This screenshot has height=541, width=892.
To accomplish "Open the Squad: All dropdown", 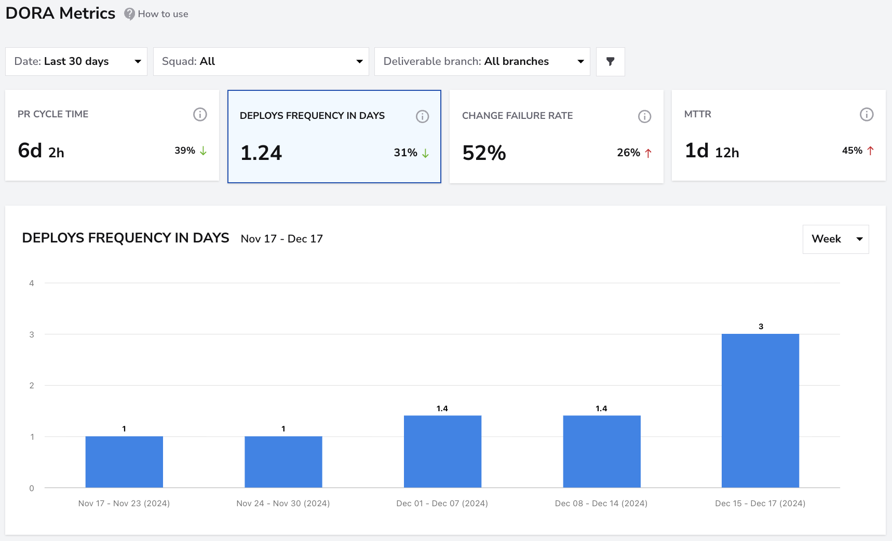I will tap(261, 62).
